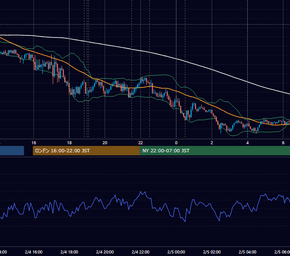The image size is (290, 256).
Task: Click the "2/4 18:00" date label
Action: [70, 252]
